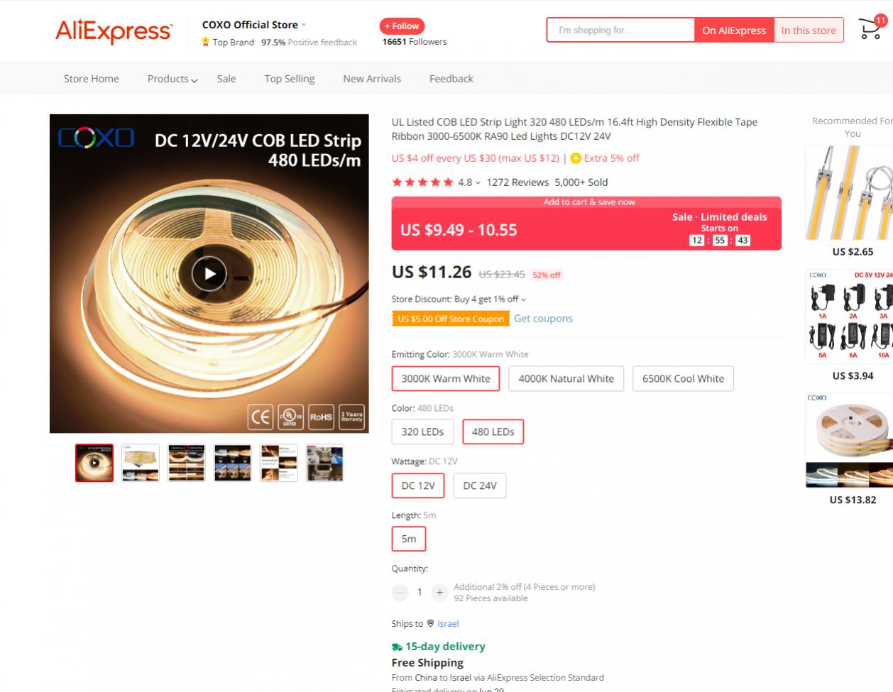
Task: Click the five-star rating icons
Action: (422, 182)
